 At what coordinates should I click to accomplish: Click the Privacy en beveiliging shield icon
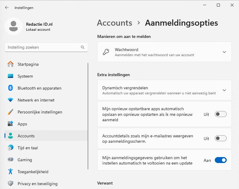click(10, 184)
